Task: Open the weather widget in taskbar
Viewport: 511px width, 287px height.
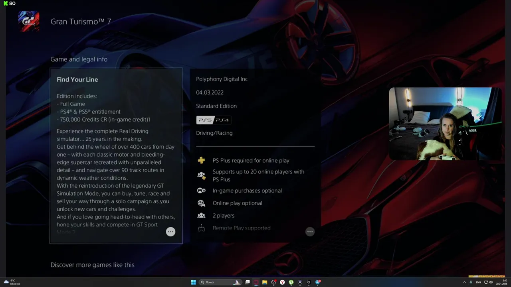Action: point(12,282)
